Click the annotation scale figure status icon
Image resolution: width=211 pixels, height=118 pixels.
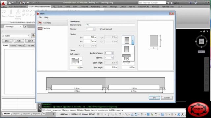point(179,114)
